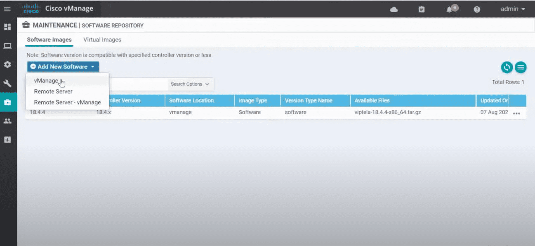
Task: Click the Cisco vManage title text
Action: click(69, 9)
